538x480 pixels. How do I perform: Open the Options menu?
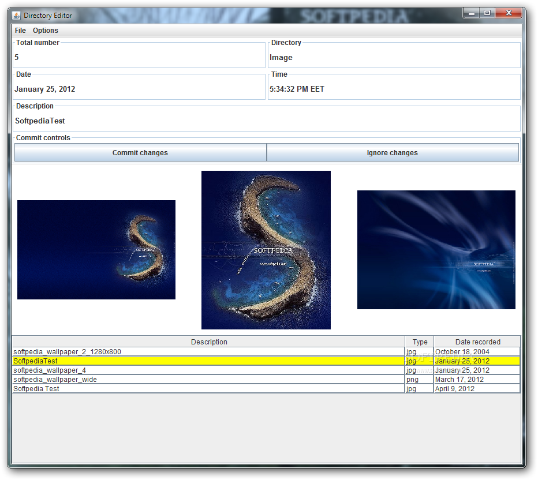click(x=45, y=30)
